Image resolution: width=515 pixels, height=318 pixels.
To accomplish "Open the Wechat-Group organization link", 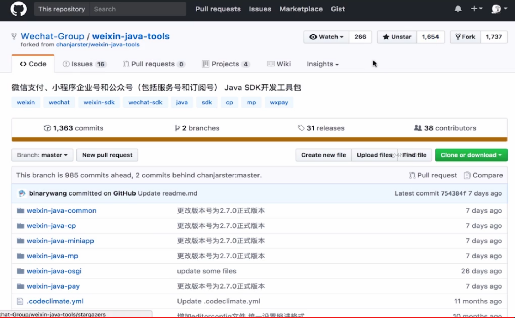I will pyautogui.click(x=52, y=36).
